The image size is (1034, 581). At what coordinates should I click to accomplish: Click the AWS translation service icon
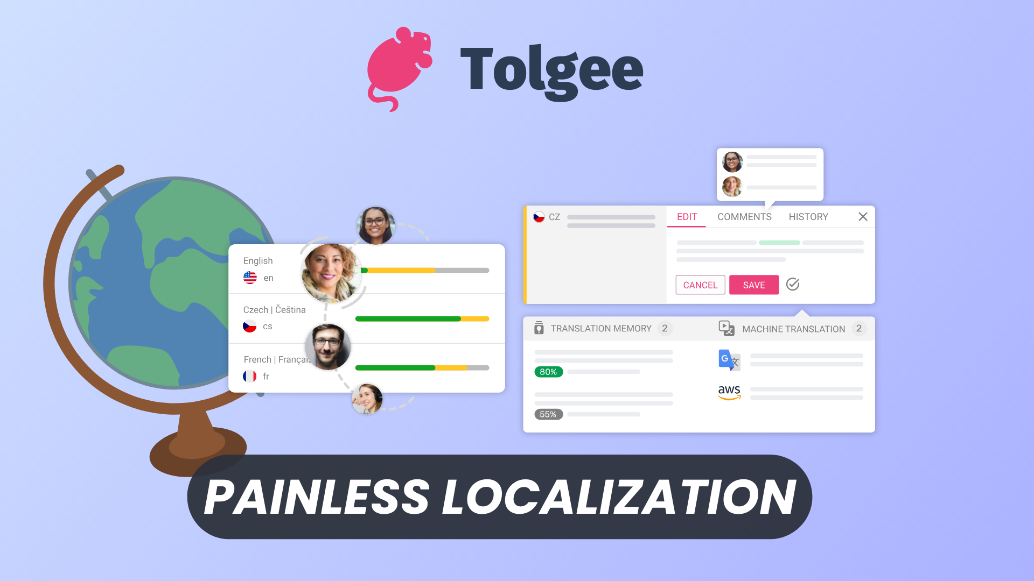point(728,393)
